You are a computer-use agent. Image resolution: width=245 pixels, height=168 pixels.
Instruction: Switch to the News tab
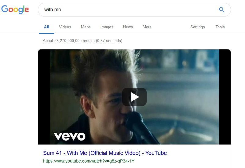click(x=128, y=27)
